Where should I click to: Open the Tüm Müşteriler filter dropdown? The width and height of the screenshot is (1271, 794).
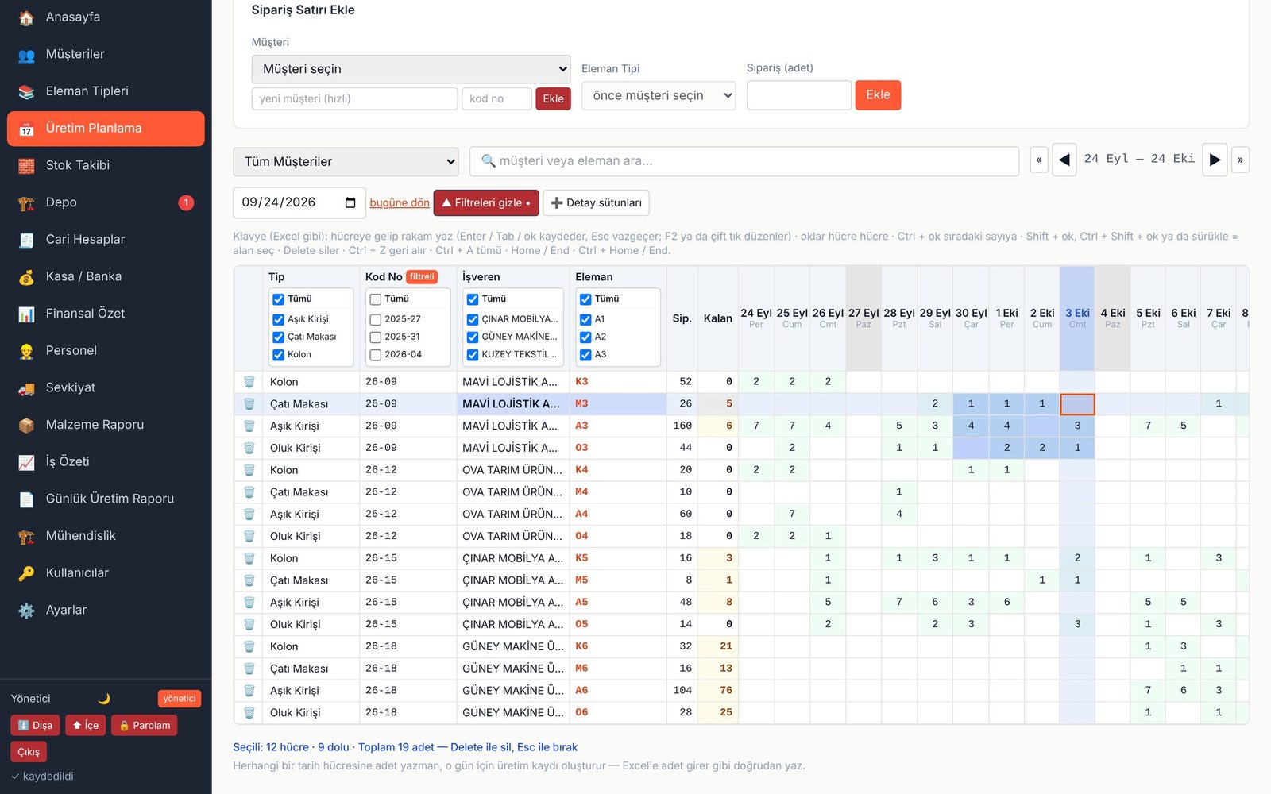(346, 162)
